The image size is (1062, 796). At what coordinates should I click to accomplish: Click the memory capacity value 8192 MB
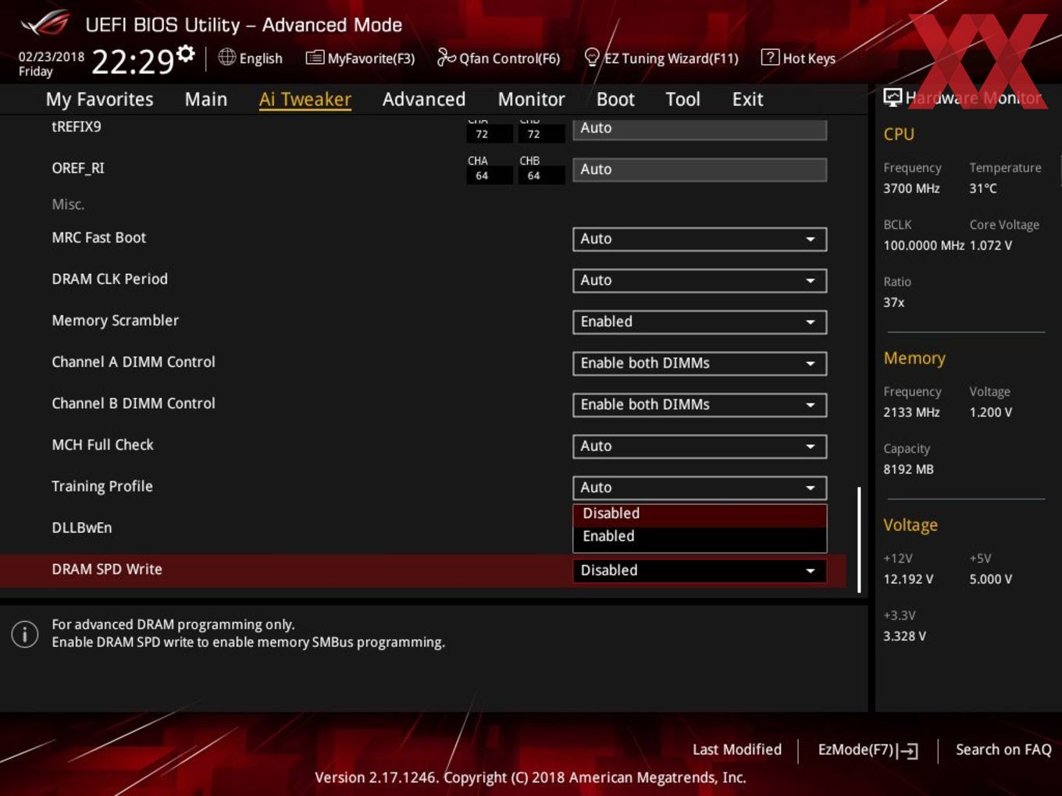[908, 469]
